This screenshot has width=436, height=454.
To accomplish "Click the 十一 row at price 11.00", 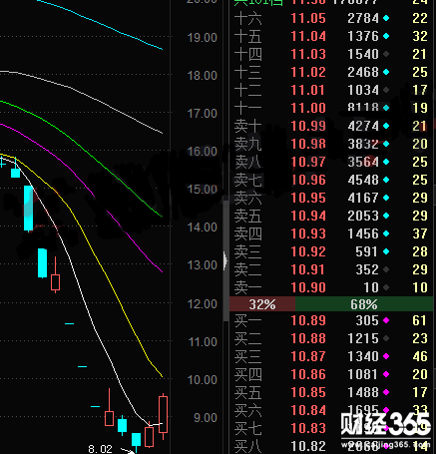I will click(331, 108).
